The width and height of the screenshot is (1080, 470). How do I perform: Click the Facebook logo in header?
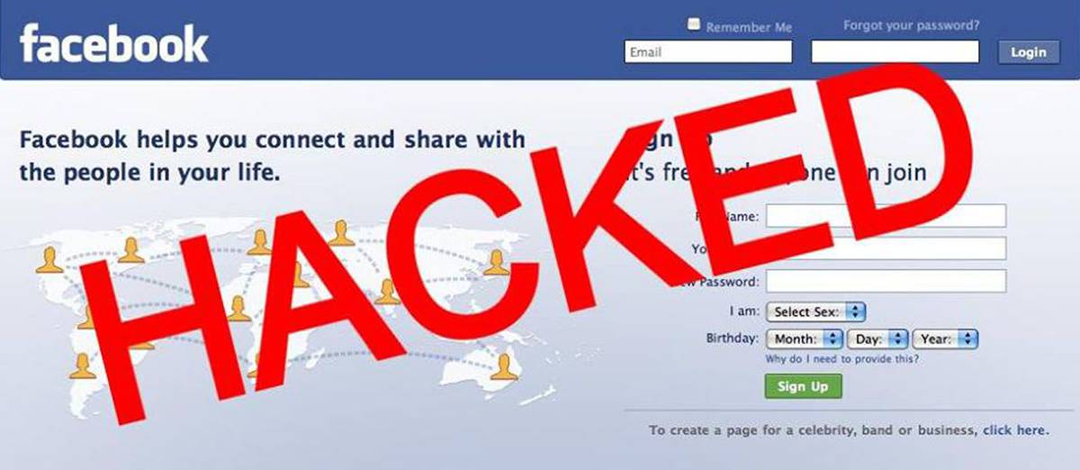pos(113,44)
